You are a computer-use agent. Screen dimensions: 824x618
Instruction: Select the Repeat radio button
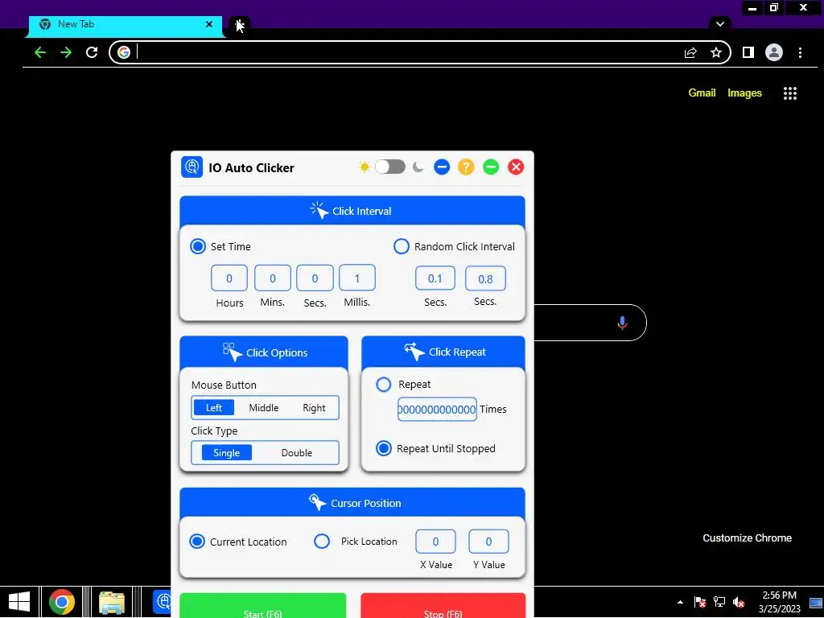pos(384,385)
